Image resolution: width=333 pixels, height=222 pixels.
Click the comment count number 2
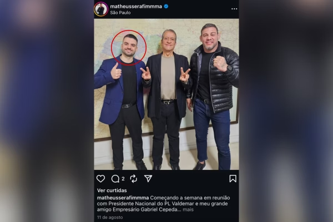123,179
